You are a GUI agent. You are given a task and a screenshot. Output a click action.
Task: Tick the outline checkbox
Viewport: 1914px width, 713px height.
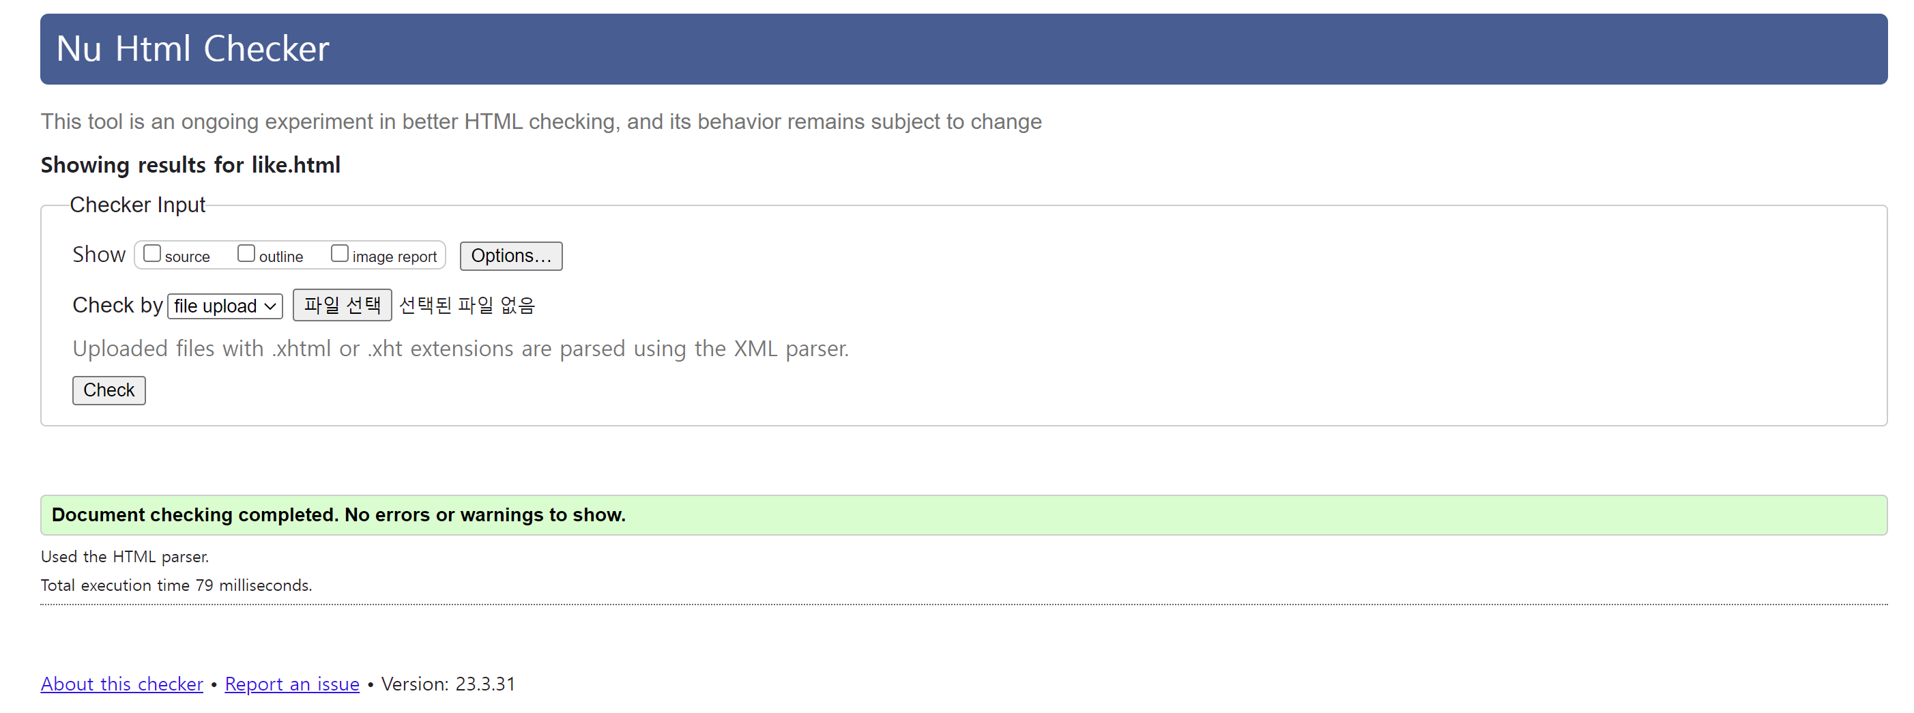tap(246, 254)
